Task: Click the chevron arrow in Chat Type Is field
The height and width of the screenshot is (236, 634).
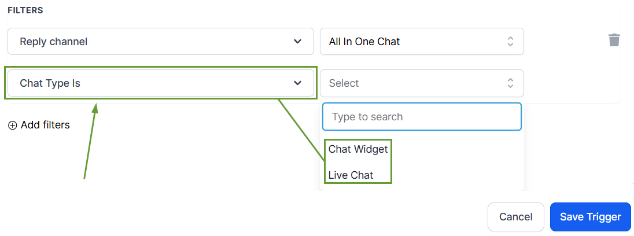Action: (x=297, y=83)
